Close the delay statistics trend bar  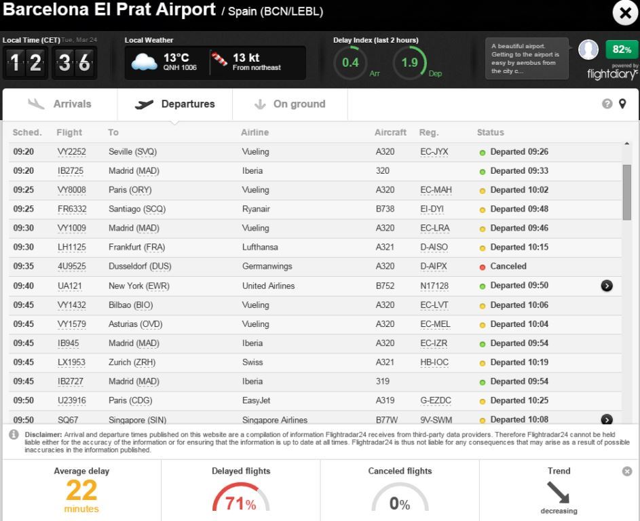coord(627,471)
